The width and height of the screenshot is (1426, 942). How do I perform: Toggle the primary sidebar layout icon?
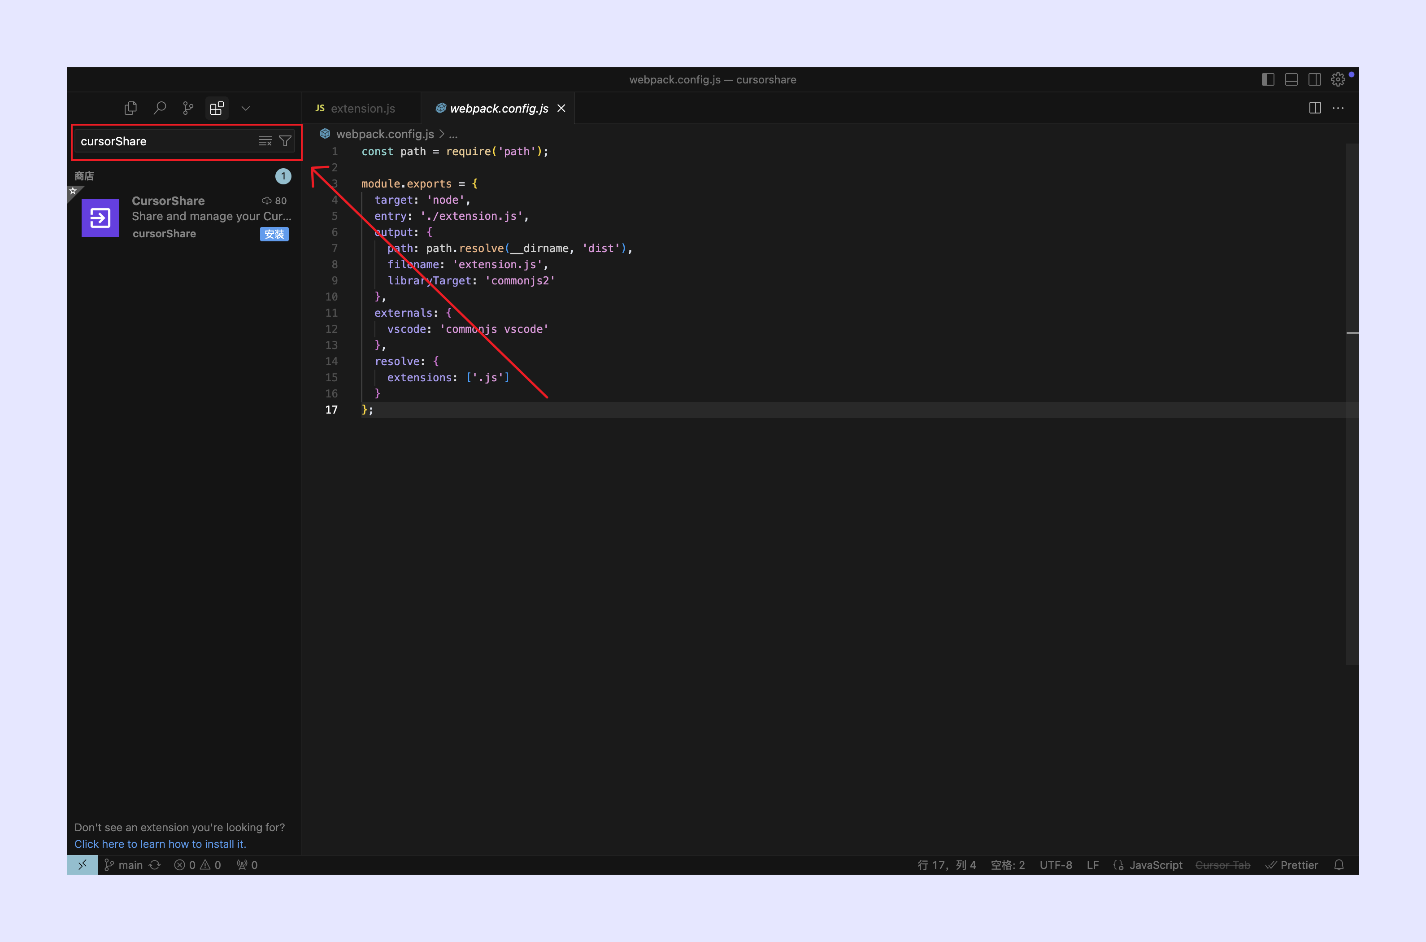pos(1268,79)
